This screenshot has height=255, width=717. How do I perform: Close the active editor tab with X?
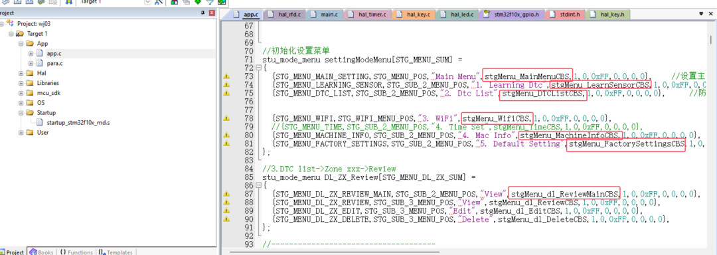pyautogui.click(x=711, y=14)
